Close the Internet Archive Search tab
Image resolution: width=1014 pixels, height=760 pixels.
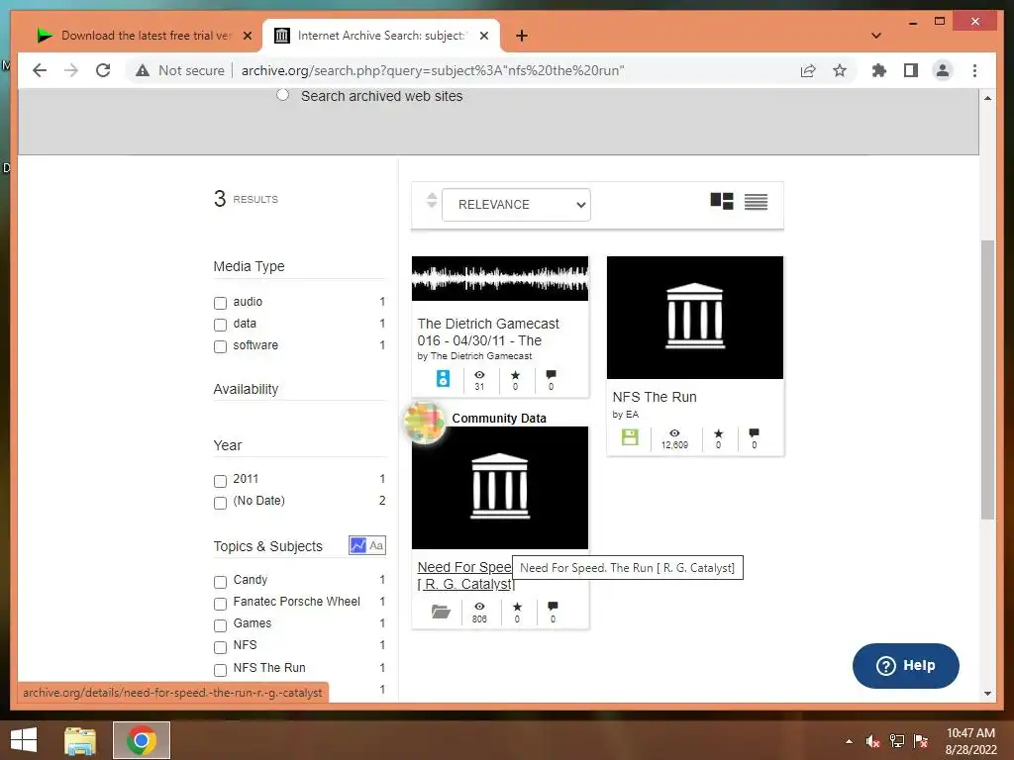tap(483, 36)
